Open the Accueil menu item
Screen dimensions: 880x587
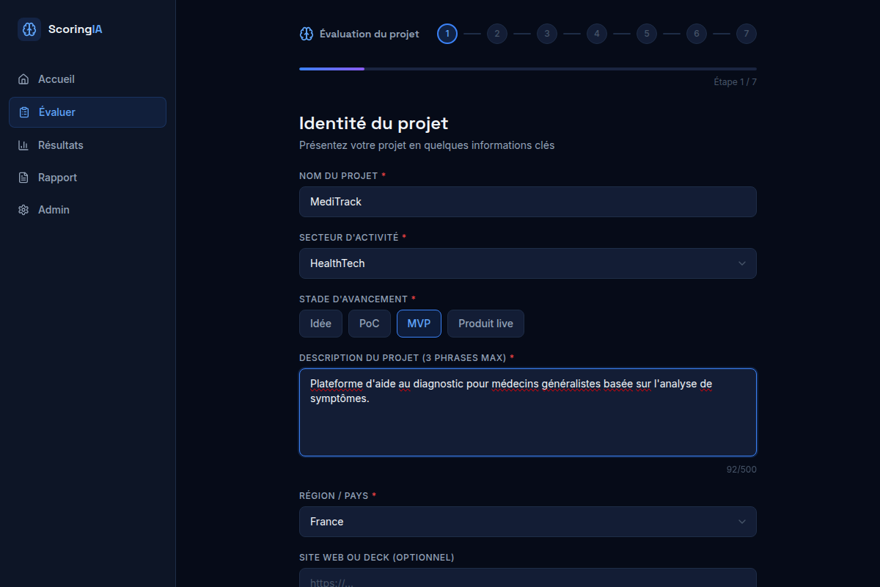(x=88, y=79)
